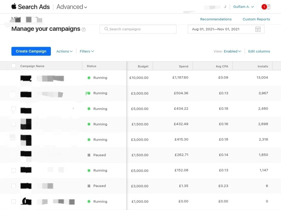Viewport: 281px width, 210px height.
Task: Sort by Installs column header
Action: (x=263, y=66)
